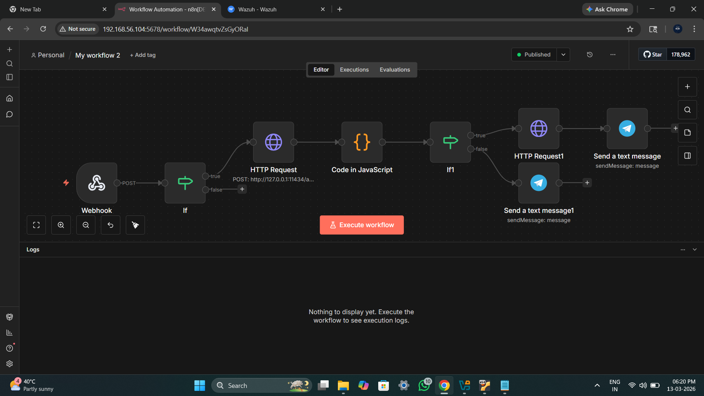
Task: Click the My workflow 2 name field
Action: click(98, 55)
